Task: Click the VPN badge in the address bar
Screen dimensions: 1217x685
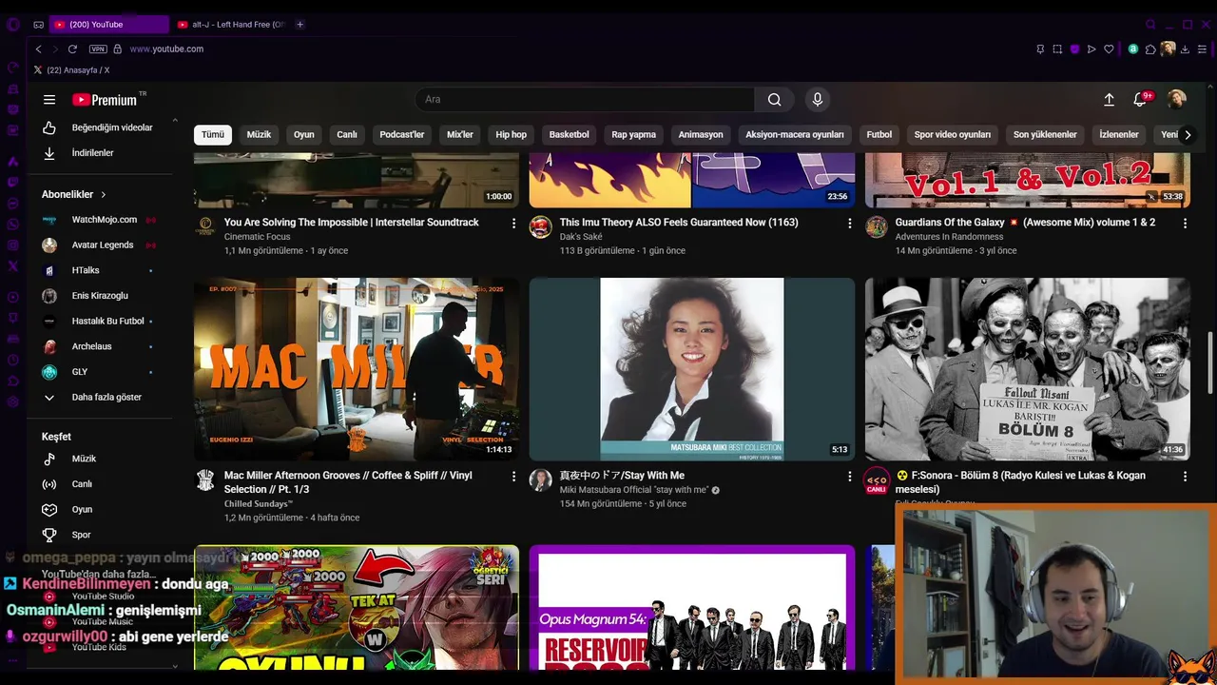Action: pyautogui.click(x=98, y=49)
